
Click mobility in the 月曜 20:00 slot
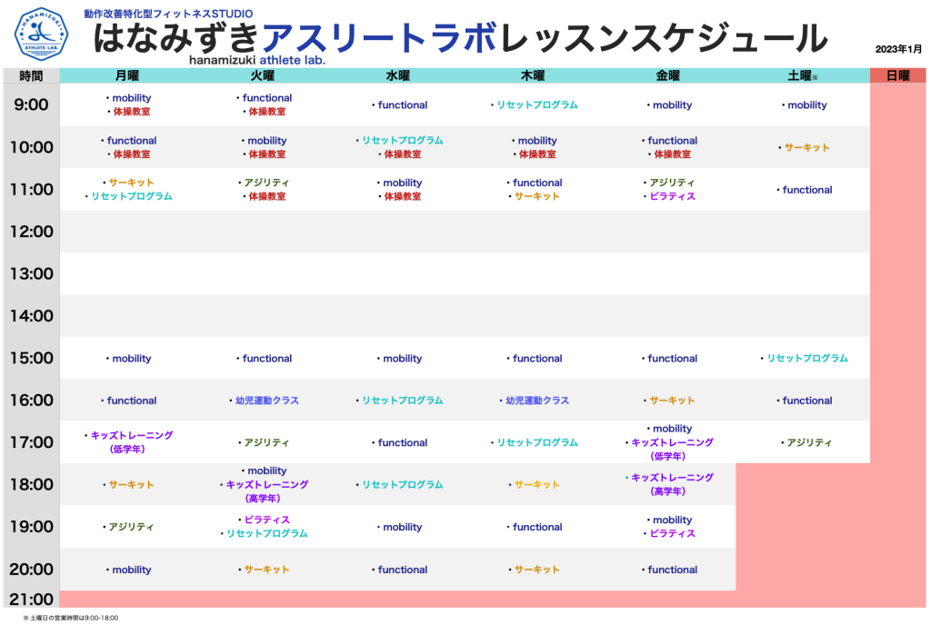(132, 570)
